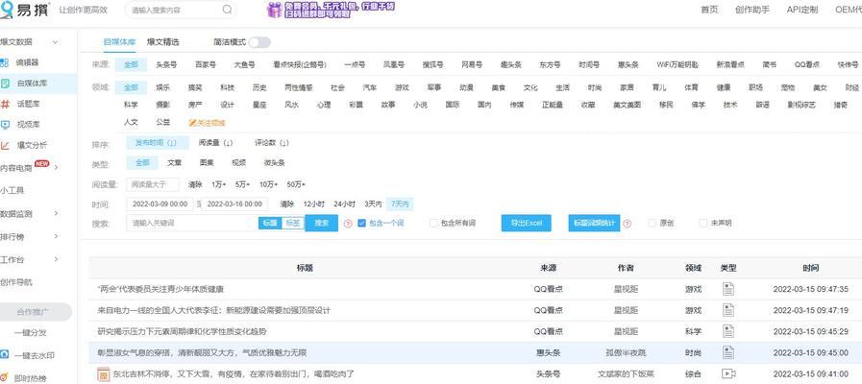Image resolution: width=862 pixels, height=384 pixels.
Task: Switch to the 爆文精选 tab
Action: coord(162,42)
